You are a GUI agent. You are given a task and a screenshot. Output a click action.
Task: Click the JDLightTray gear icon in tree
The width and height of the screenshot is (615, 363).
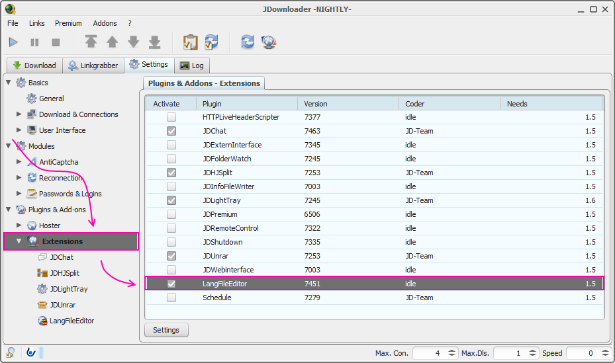(42, 289)
